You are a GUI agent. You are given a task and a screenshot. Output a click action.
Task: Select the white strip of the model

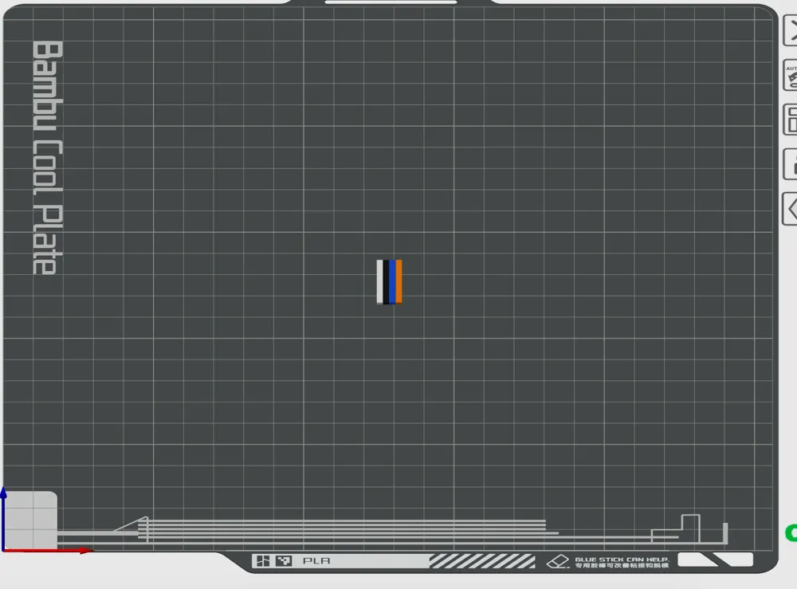pyautogui.click(x=379, y=281)
